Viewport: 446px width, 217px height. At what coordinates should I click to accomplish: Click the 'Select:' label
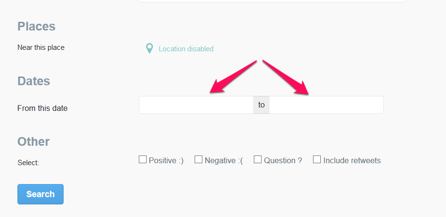tap(28, 163)
